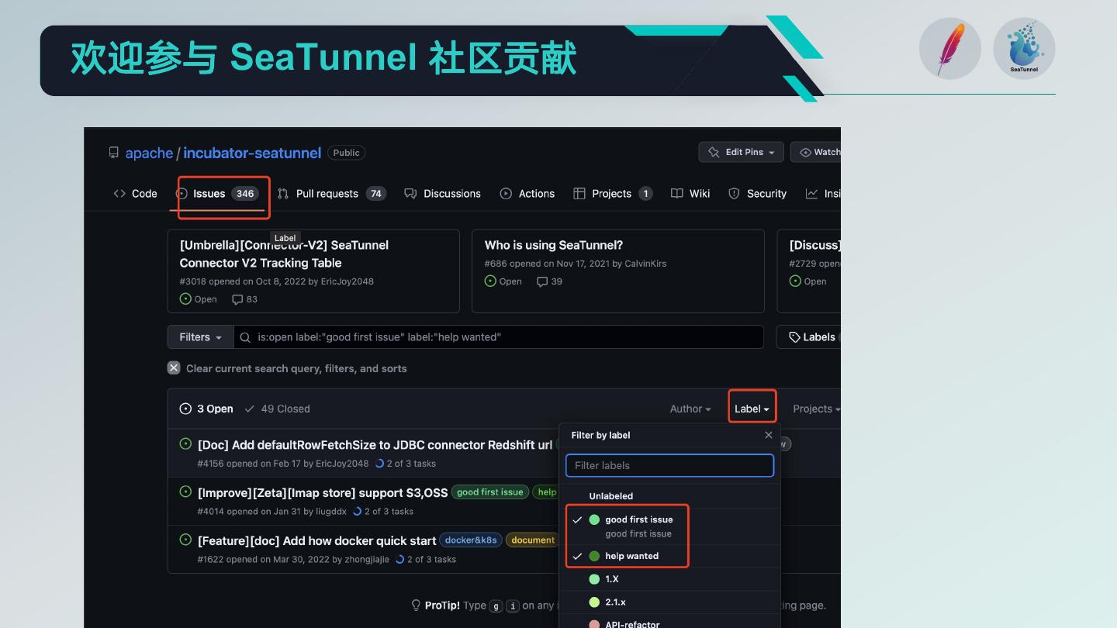Open the incubator-seatunnel repository link
1117x628 pixels.
[252, 153]
